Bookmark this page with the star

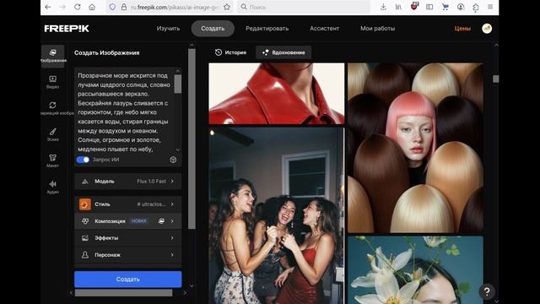coord(227,7)
